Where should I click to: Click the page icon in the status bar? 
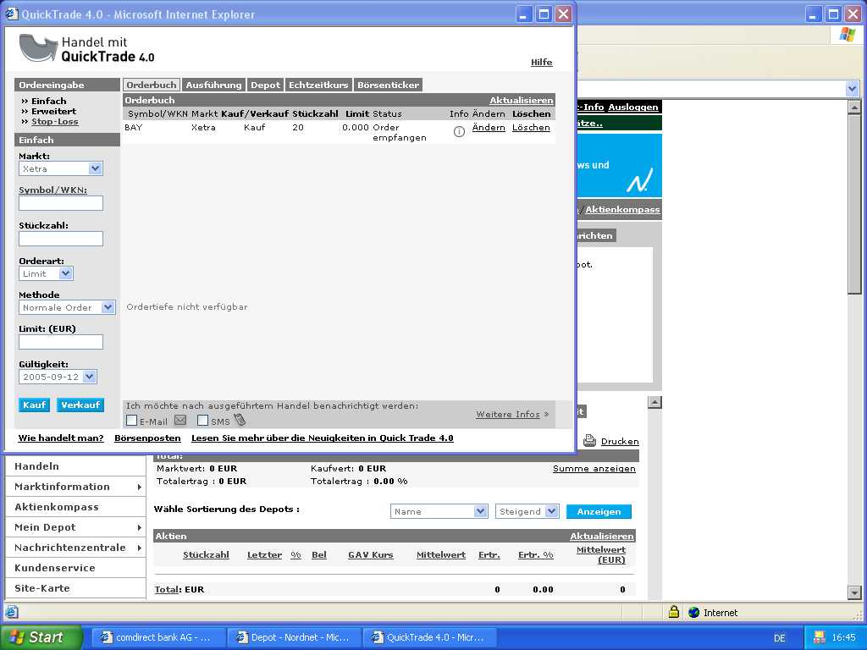(12, 612)
